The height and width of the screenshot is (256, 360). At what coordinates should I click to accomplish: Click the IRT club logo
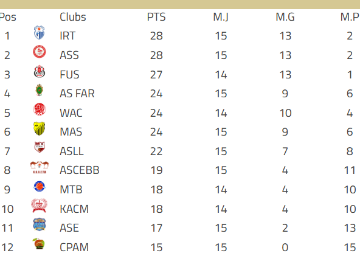tap(40, 33)
